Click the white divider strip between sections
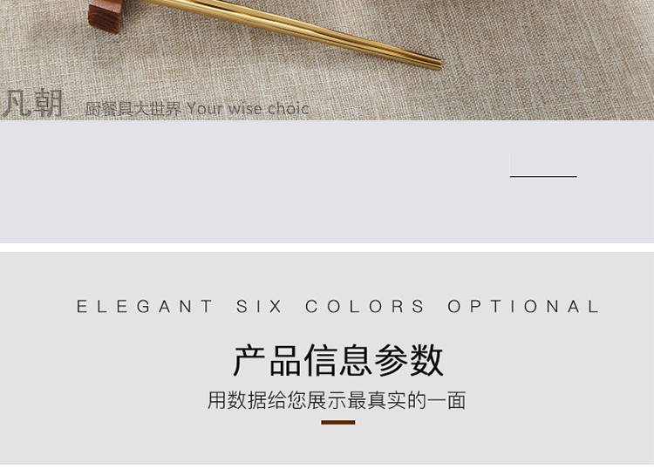The height and width of the screenshot is (469, 654). click(x=327, y=248)
